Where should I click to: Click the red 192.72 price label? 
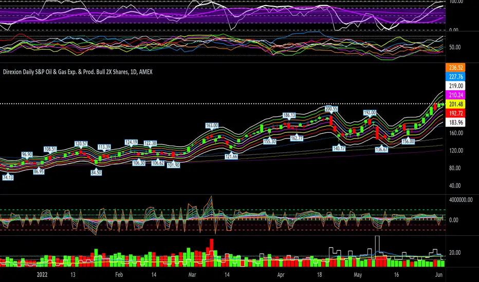click(x=455, y=113)
